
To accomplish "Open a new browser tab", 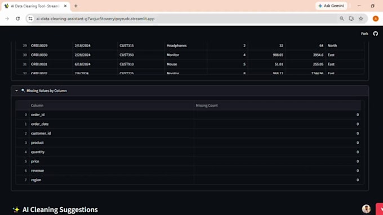I will (x=75, y=6).
